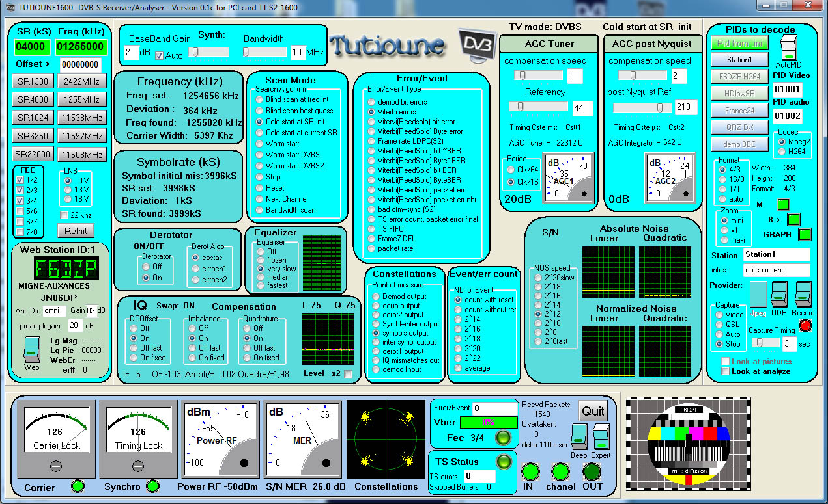The height and width of the screenshot is (504, 828).
Task: Click the Capture Timing slider
Action: click(x=765, y=342)
